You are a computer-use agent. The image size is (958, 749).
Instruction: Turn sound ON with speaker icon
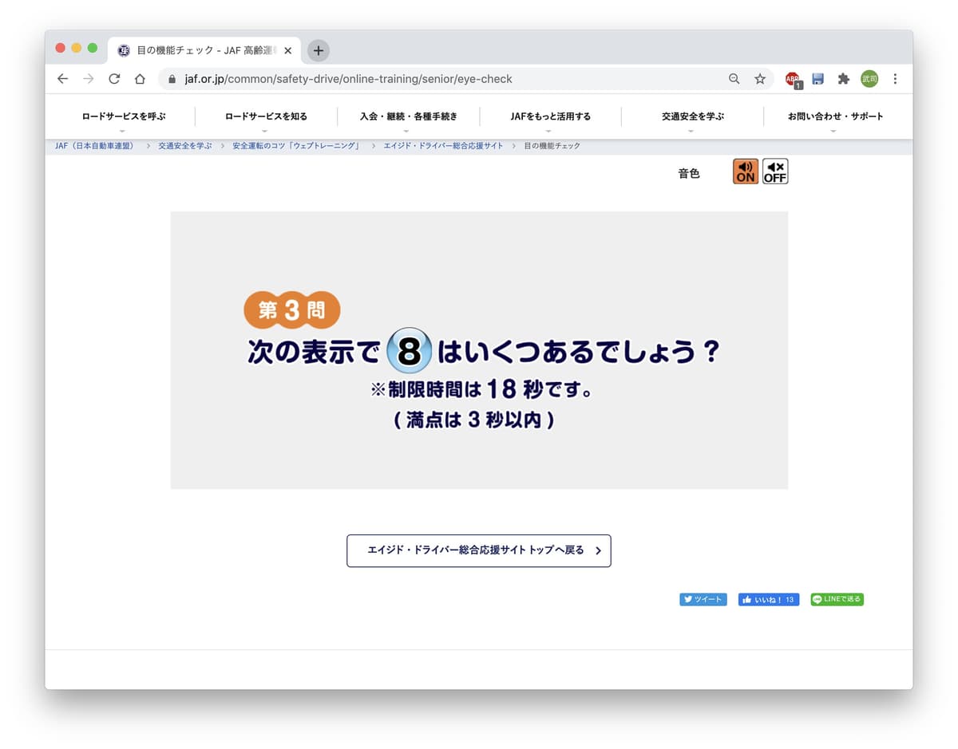(745, 171)
